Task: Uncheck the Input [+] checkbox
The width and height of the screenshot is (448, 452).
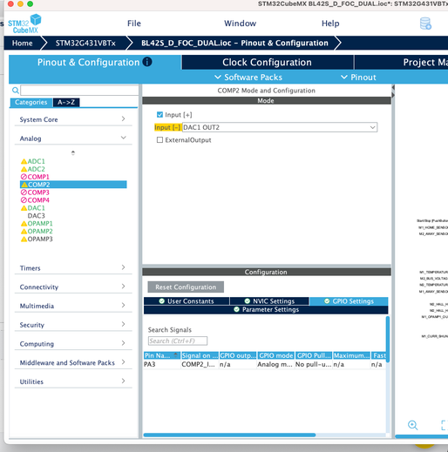Action: [160, 115]
